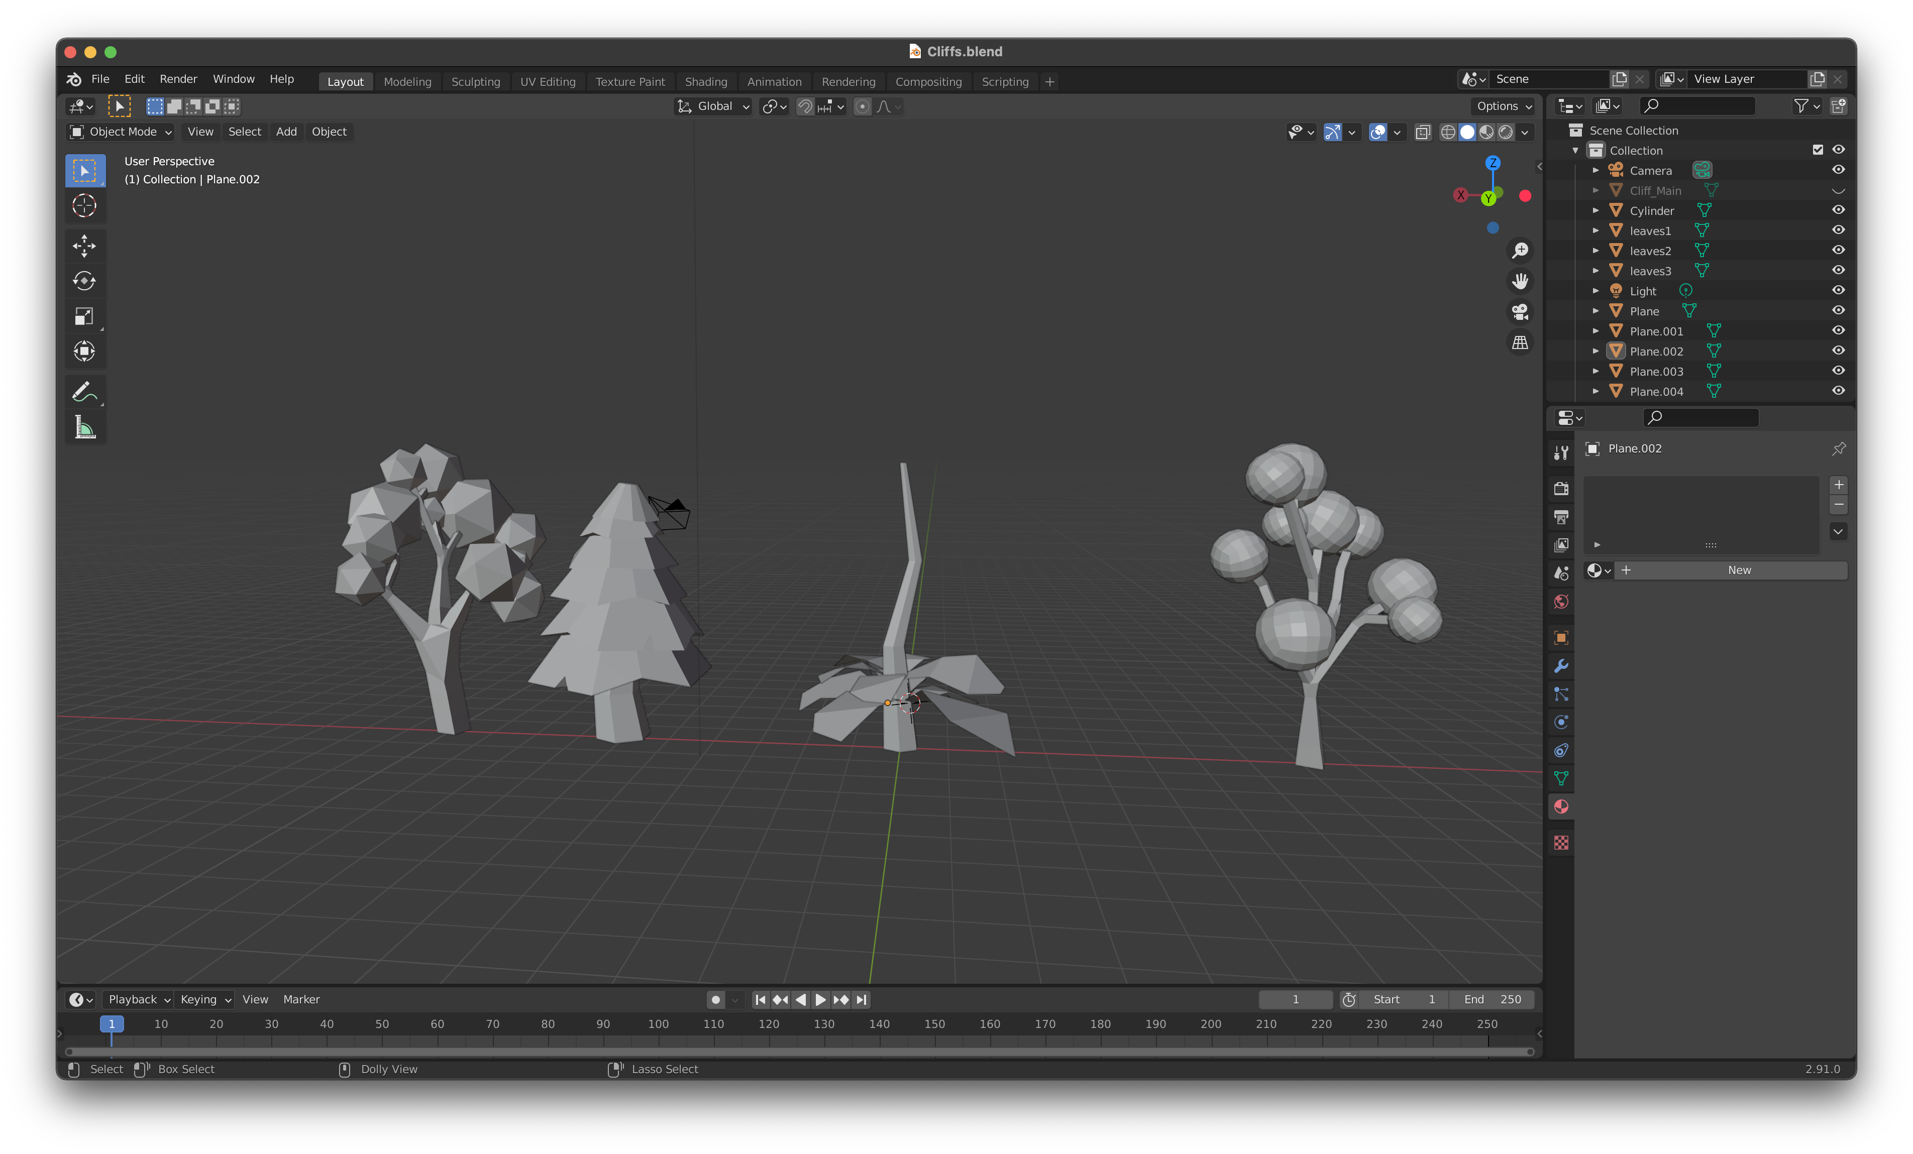Select the 3D Cursor tool
Screen dimensions: 1913x1154
(84, 206)
